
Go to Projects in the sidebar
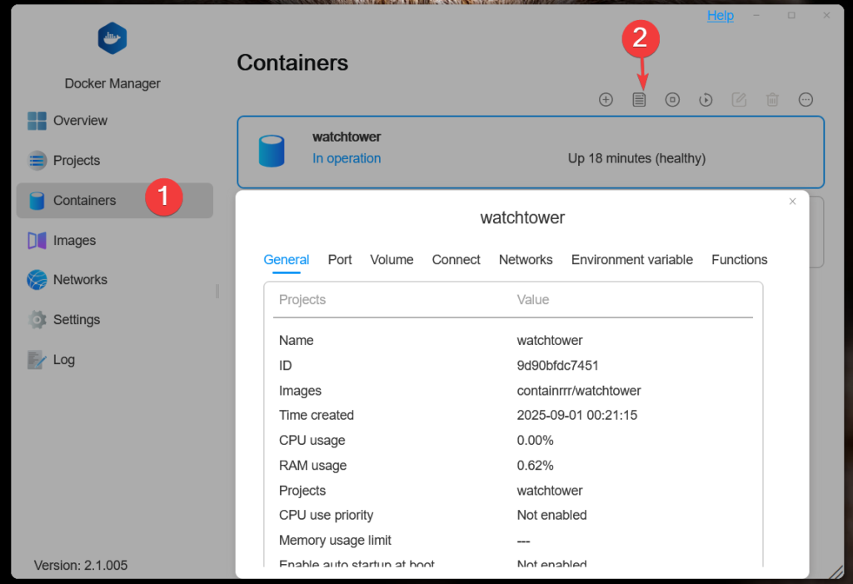[76, 161]
